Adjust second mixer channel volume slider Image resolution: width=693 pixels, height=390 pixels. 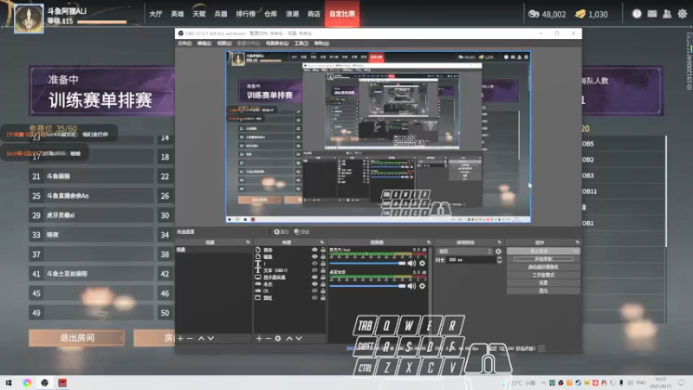(x=367, y=286)
